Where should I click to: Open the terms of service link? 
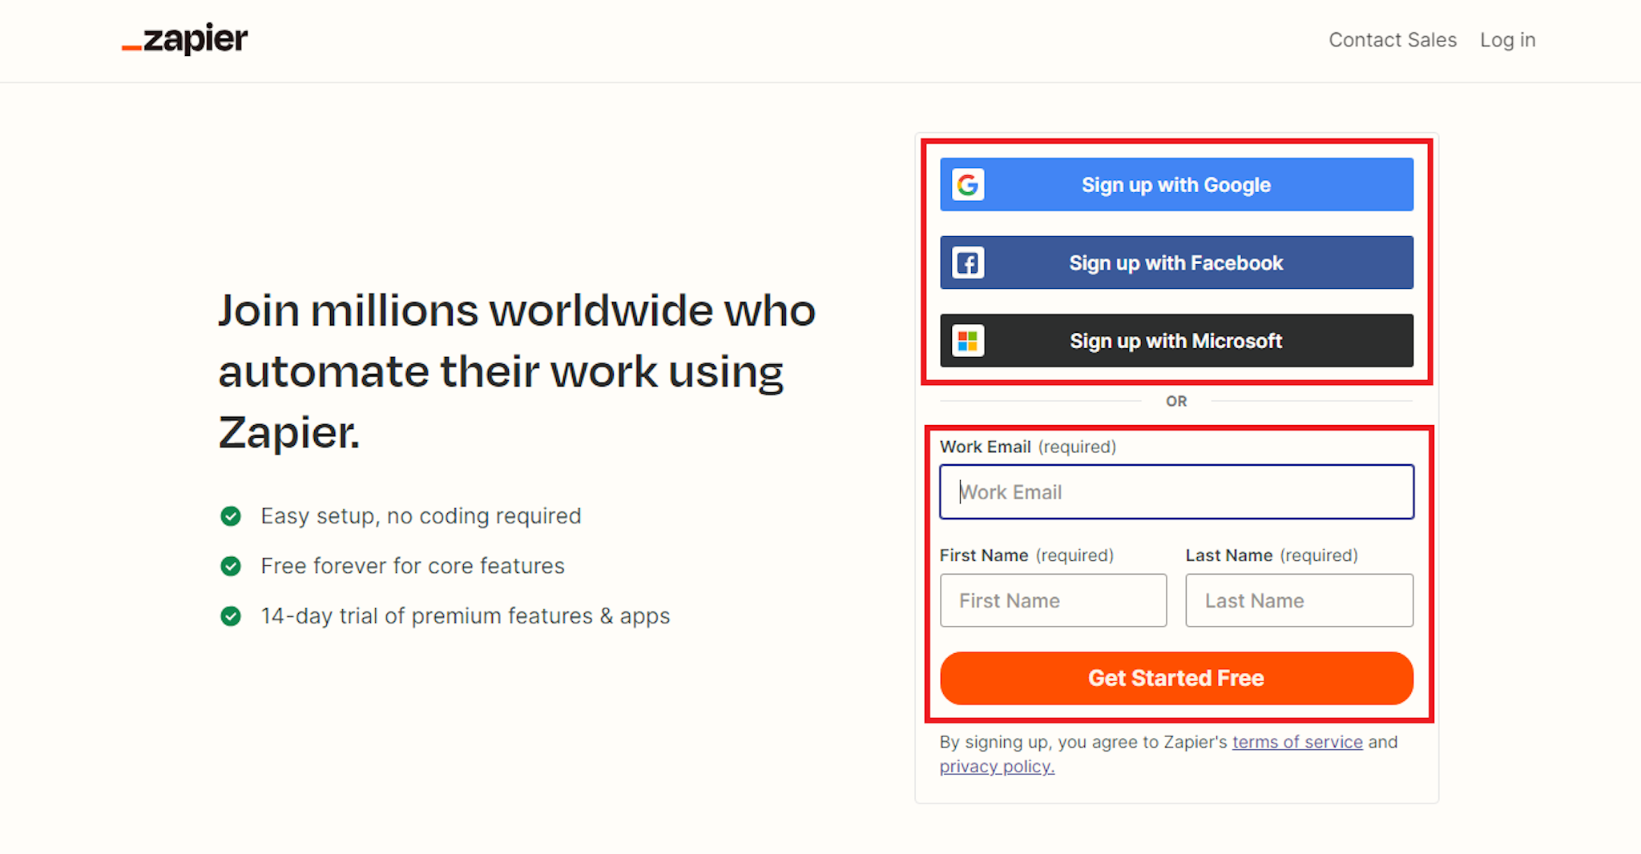(x=1297, y=742)
